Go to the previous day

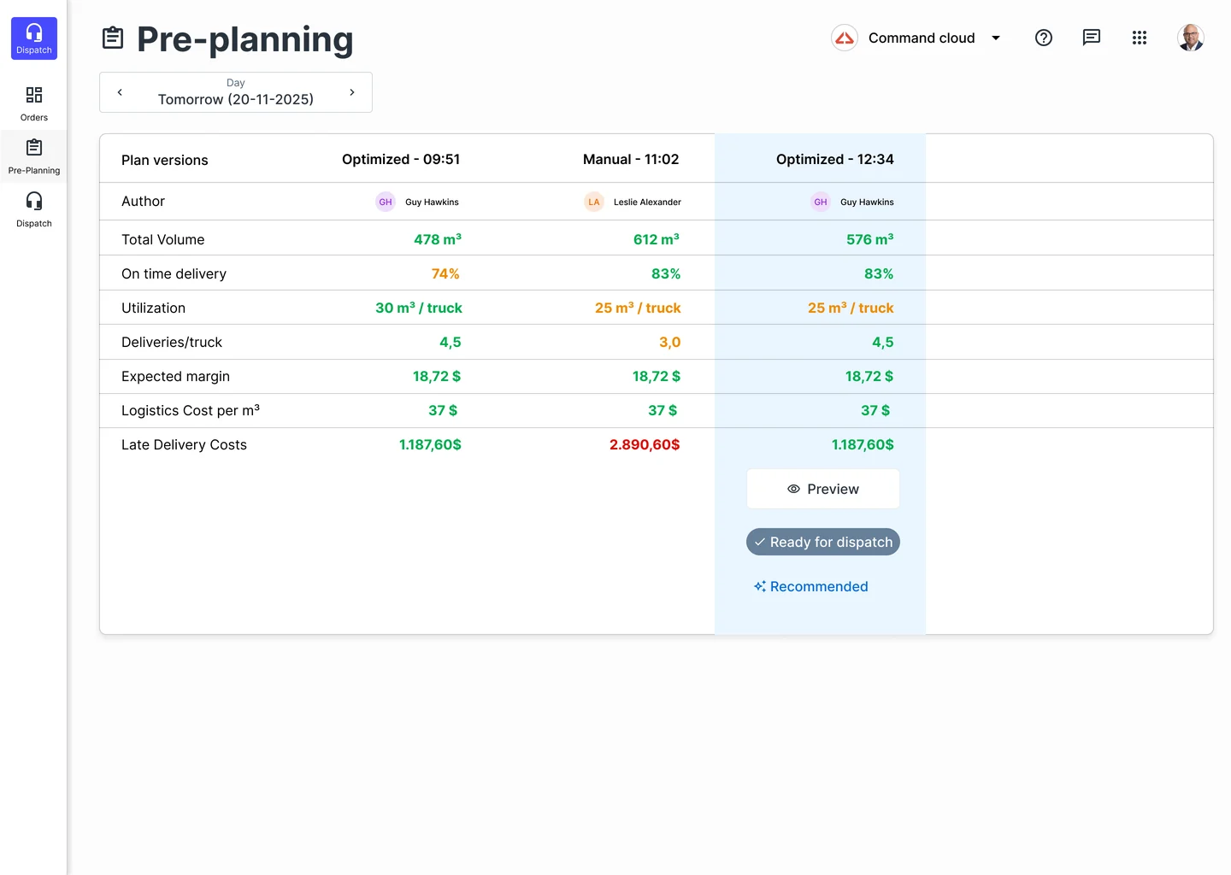tap(120, 92)
